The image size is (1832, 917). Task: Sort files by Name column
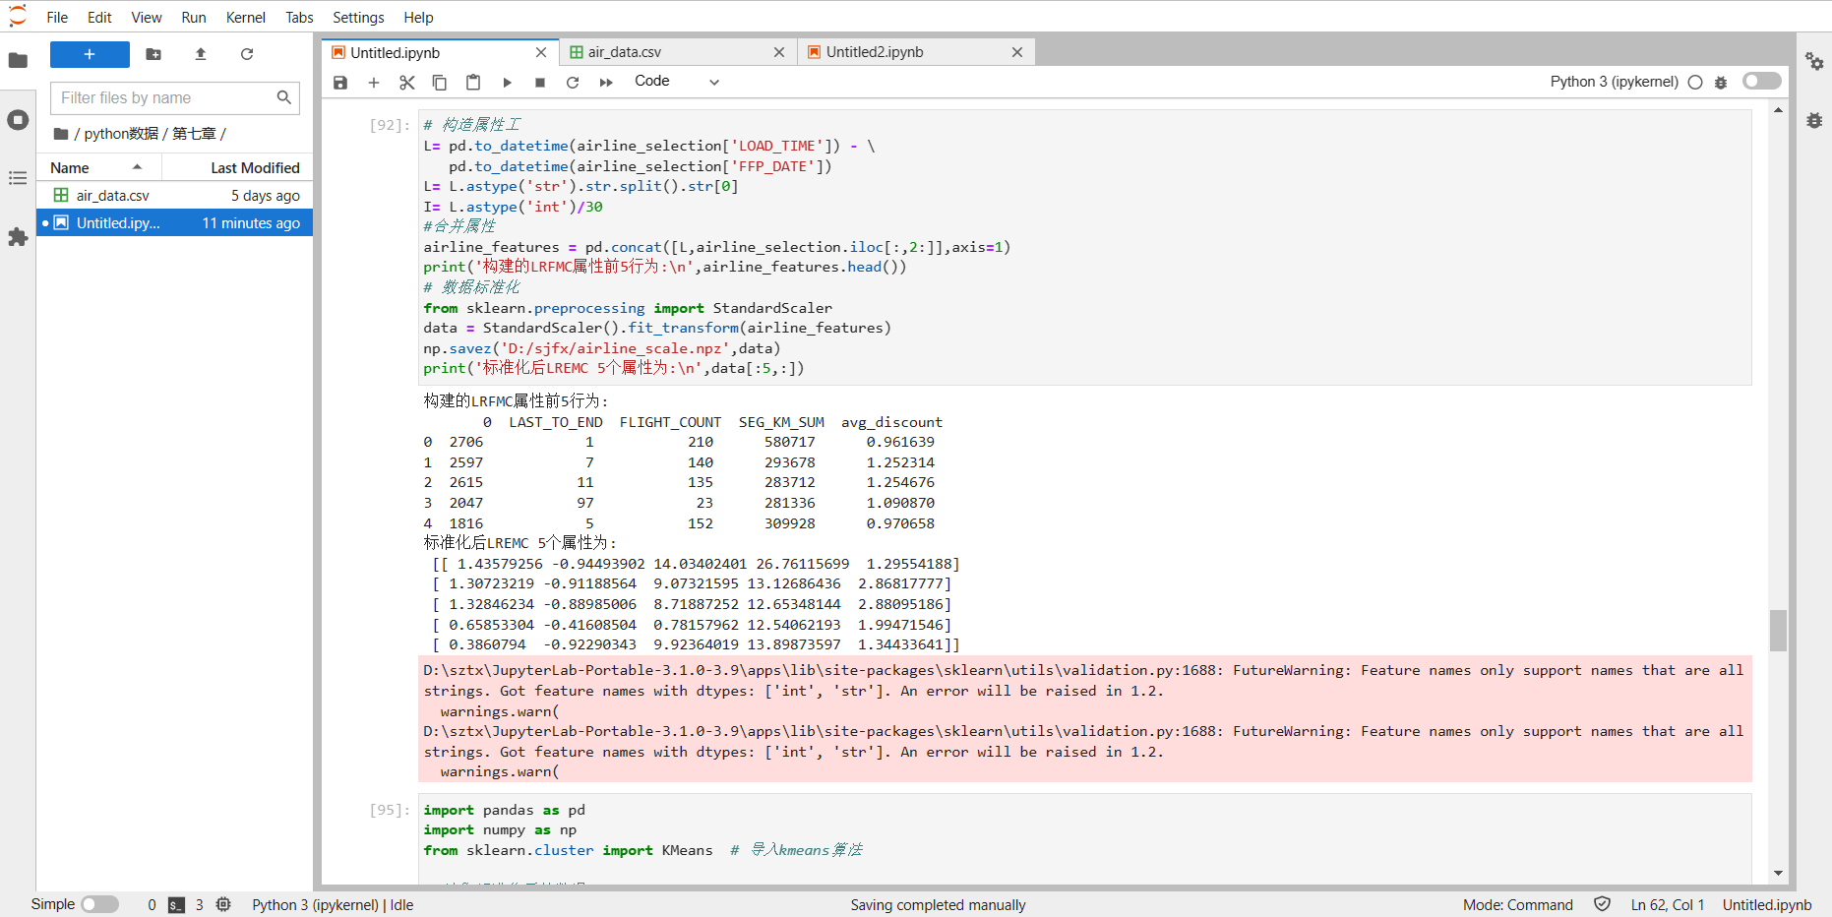click(99, 168)
